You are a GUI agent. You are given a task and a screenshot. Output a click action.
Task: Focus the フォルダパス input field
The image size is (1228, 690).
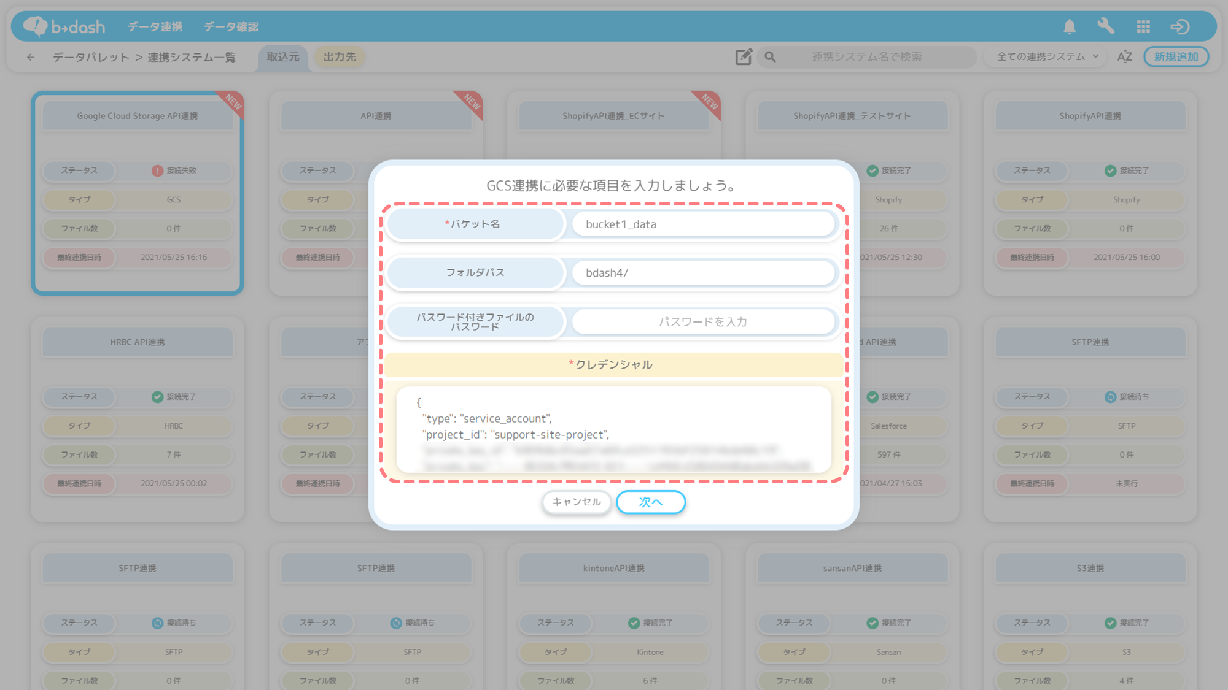703,272
